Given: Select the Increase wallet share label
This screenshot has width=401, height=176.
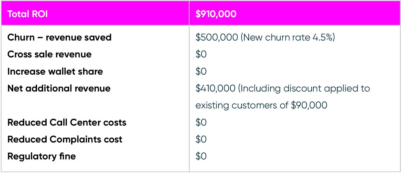Looking at the screenshot, I should tap(55, 71).
